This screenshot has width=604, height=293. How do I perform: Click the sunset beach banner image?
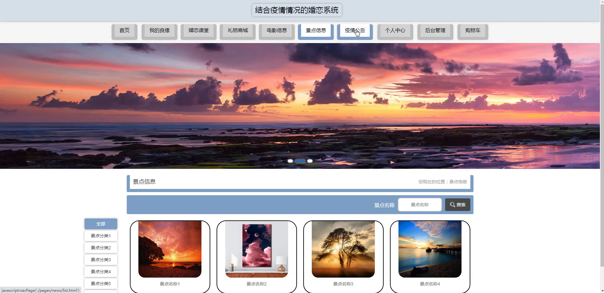coord(300,106)
